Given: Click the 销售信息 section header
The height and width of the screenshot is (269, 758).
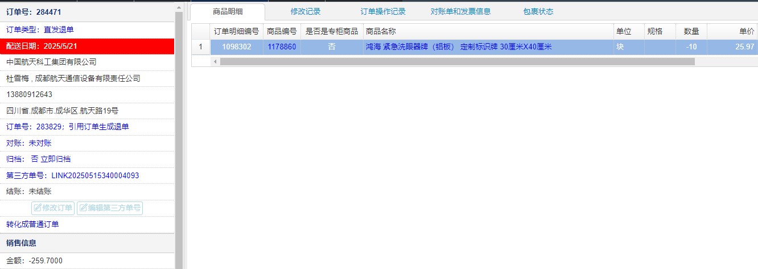Looking at the screenshot, I should pos(87,243).
